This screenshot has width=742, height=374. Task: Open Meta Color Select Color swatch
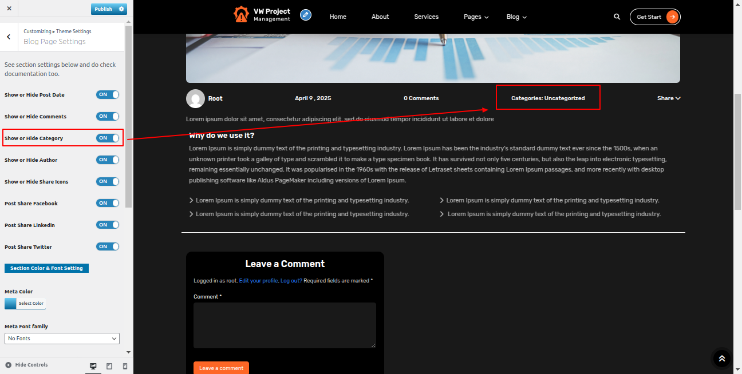pos(25,304)
